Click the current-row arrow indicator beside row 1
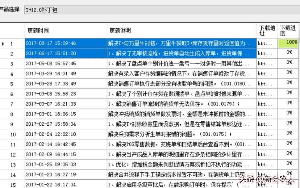 3,44
